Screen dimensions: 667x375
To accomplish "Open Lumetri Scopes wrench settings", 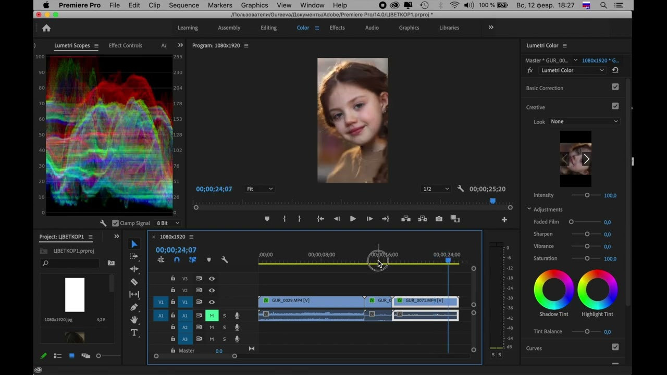I will pos(103,223).
